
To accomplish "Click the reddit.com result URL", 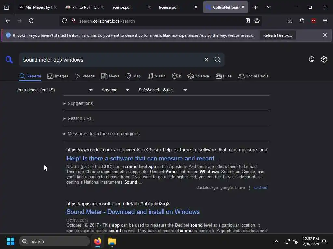I will (167, 150).
